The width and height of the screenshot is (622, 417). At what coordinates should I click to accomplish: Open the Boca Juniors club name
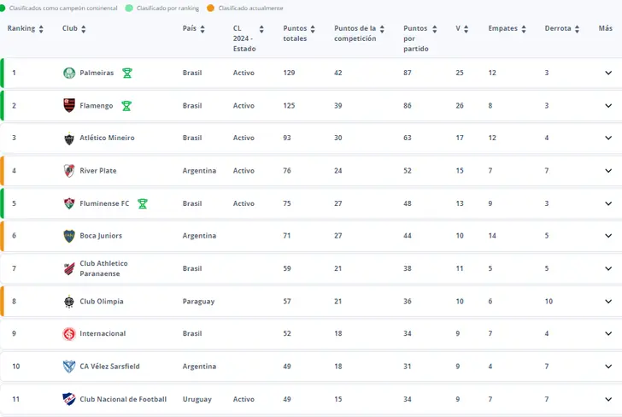point(101,236)
